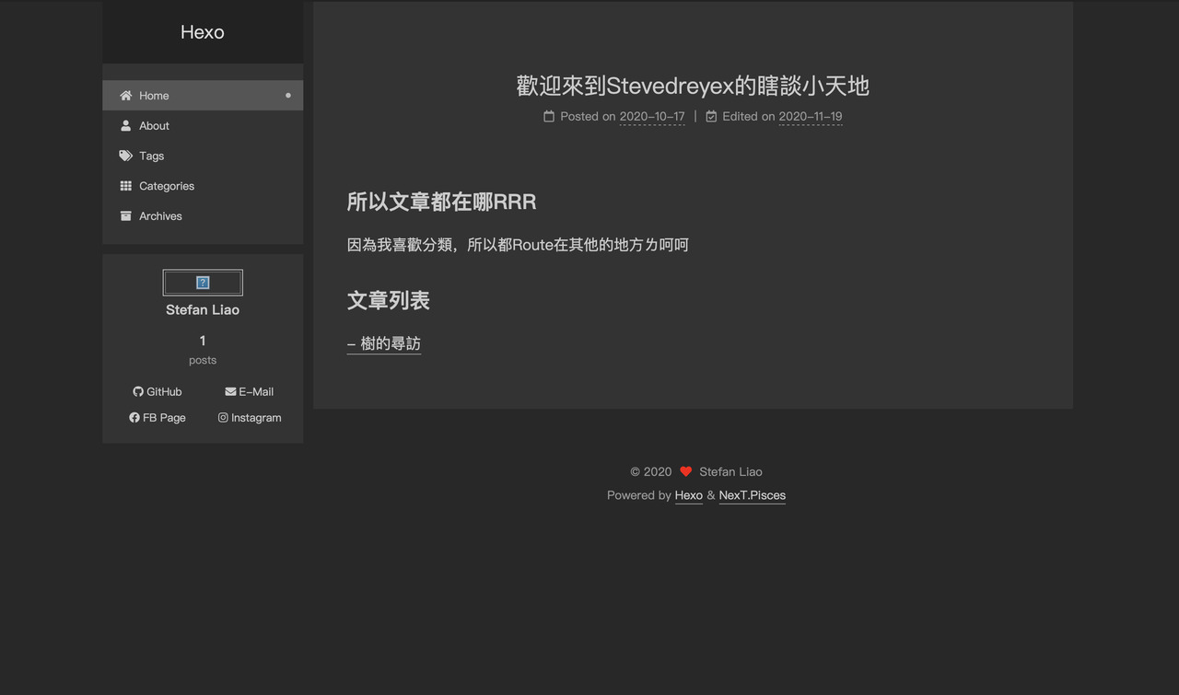Click the paragraph starting with 因為我喜歡分類
Image resolution: width=1179 pixels, height=695 pixels.
click(x=518, y=245)
